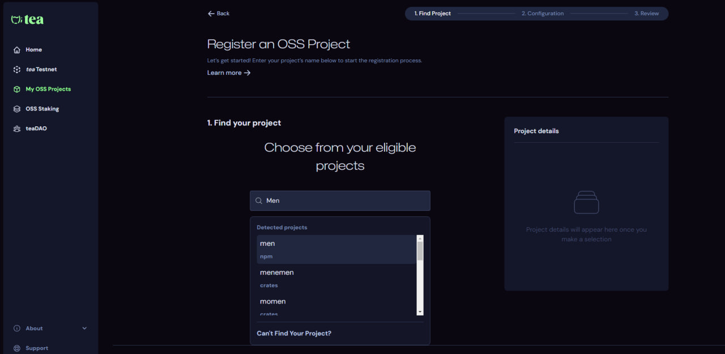Image resolution: width=725 pixels, height=354 pixels.
Task: Click the Can't Find Your Project link
Action: coord(294,334)
